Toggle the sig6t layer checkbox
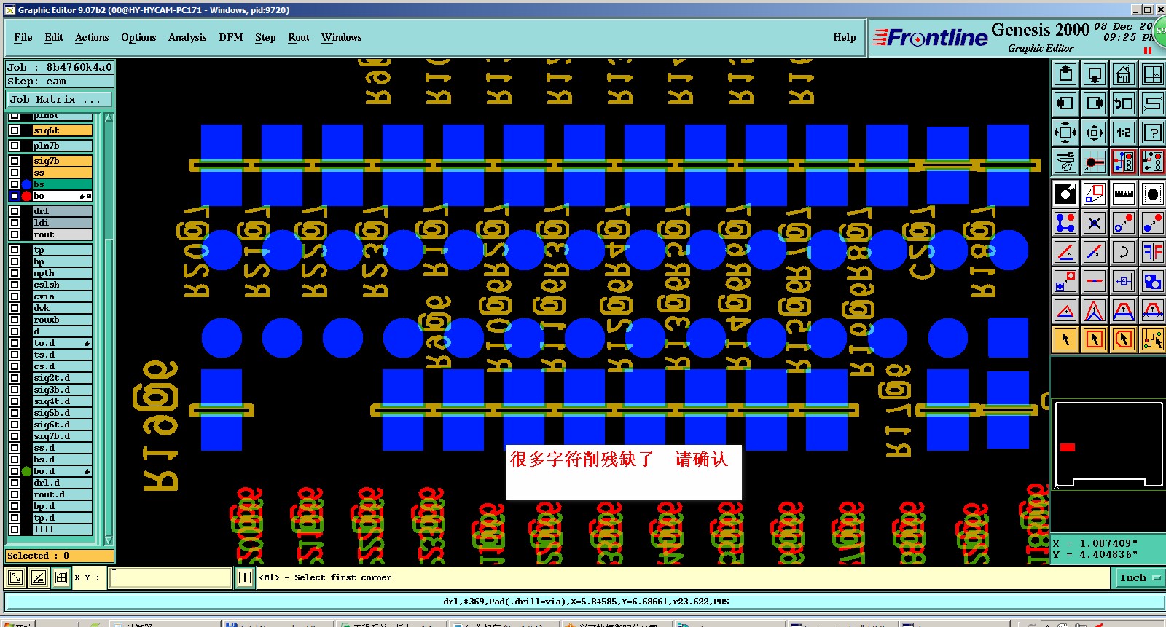1166x627 pixels. 15,130
